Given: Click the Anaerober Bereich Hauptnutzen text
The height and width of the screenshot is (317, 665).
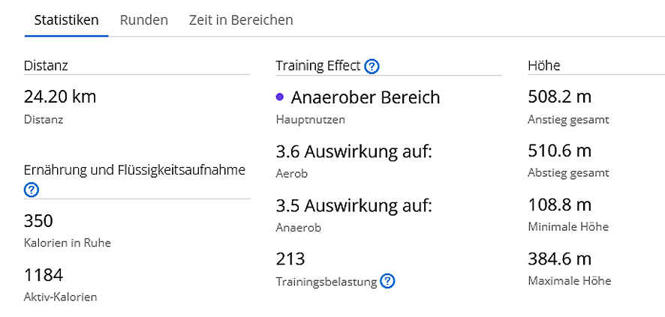Looking at the screenshot, I should tap(366, 97).
